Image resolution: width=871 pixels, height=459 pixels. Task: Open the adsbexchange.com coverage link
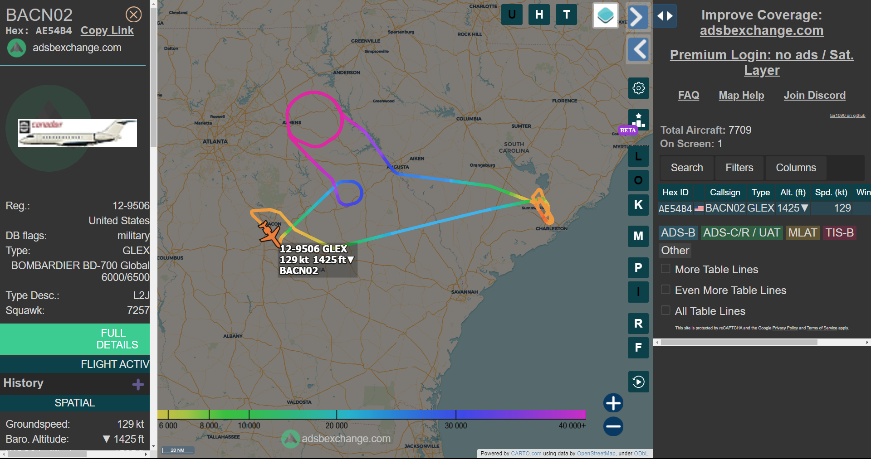(762, 30)
